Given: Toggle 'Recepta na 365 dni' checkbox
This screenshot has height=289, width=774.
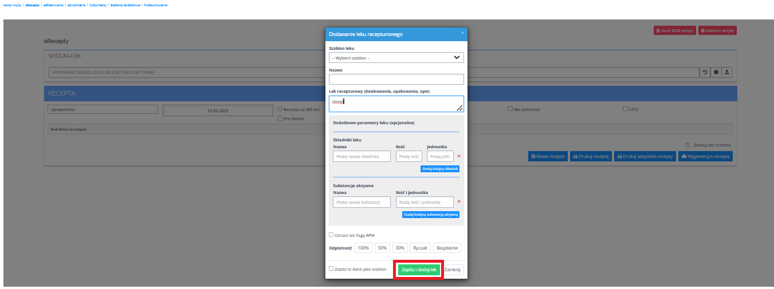Looking at the screenshot, I should click(280, 109).
